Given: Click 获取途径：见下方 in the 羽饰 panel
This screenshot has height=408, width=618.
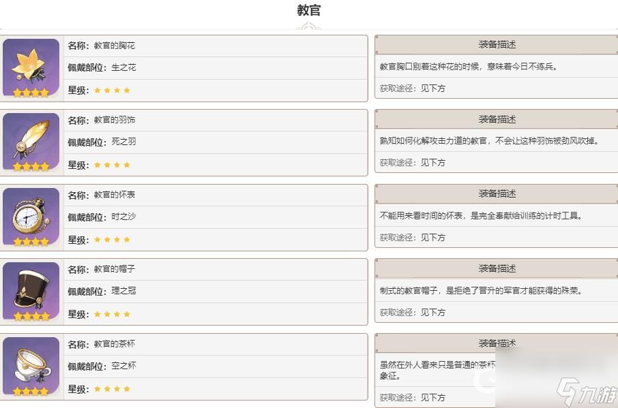Looking at the screenshot, I should coord(412,163).
